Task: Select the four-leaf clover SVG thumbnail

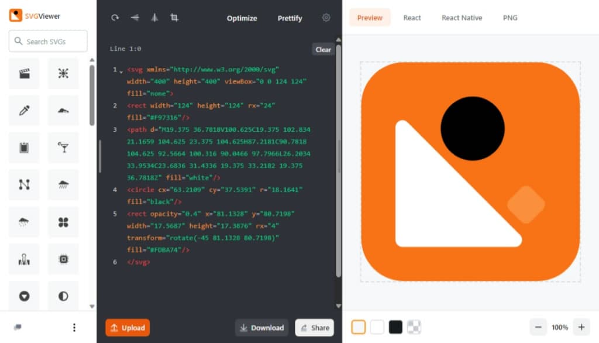Action: click(x=63, y=222)
